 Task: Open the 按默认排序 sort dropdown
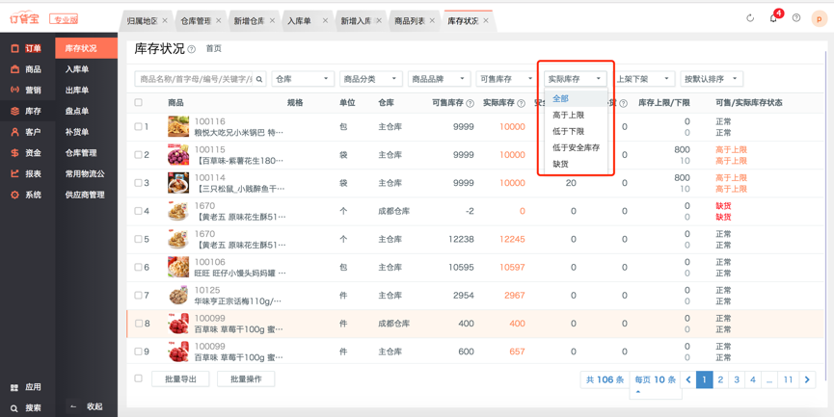712,79
